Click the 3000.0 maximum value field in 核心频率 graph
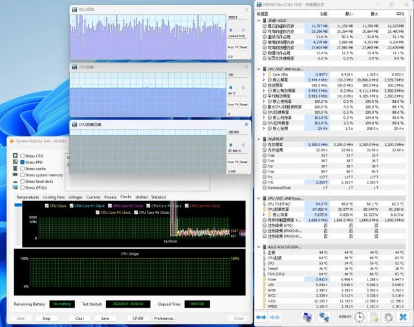The height and width of the screenshot is (327, 414). (x=237, y=17)
